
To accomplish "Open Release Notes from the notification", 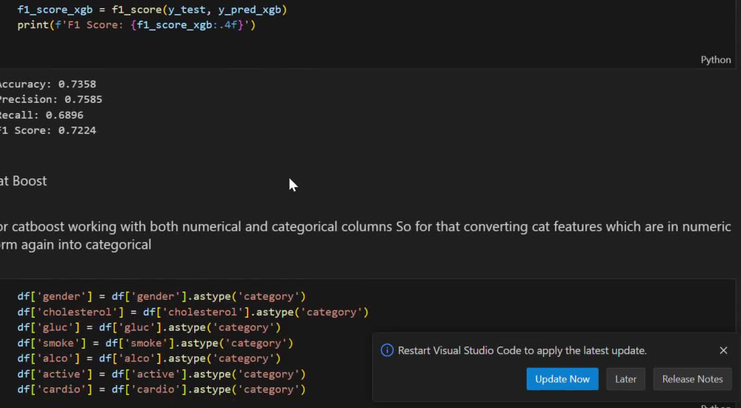I will tap(692, 379).
